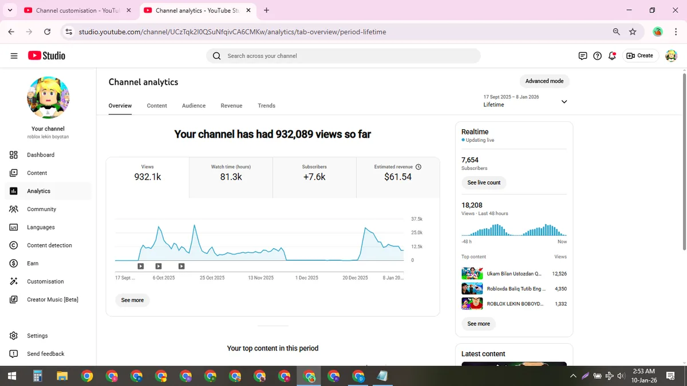Click the YouTube Studio logo

[x=46, y=55]
